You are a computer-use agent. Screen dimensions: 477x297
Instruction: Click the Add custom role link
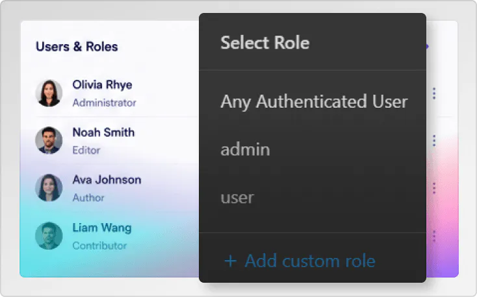[x=310, y=261]
